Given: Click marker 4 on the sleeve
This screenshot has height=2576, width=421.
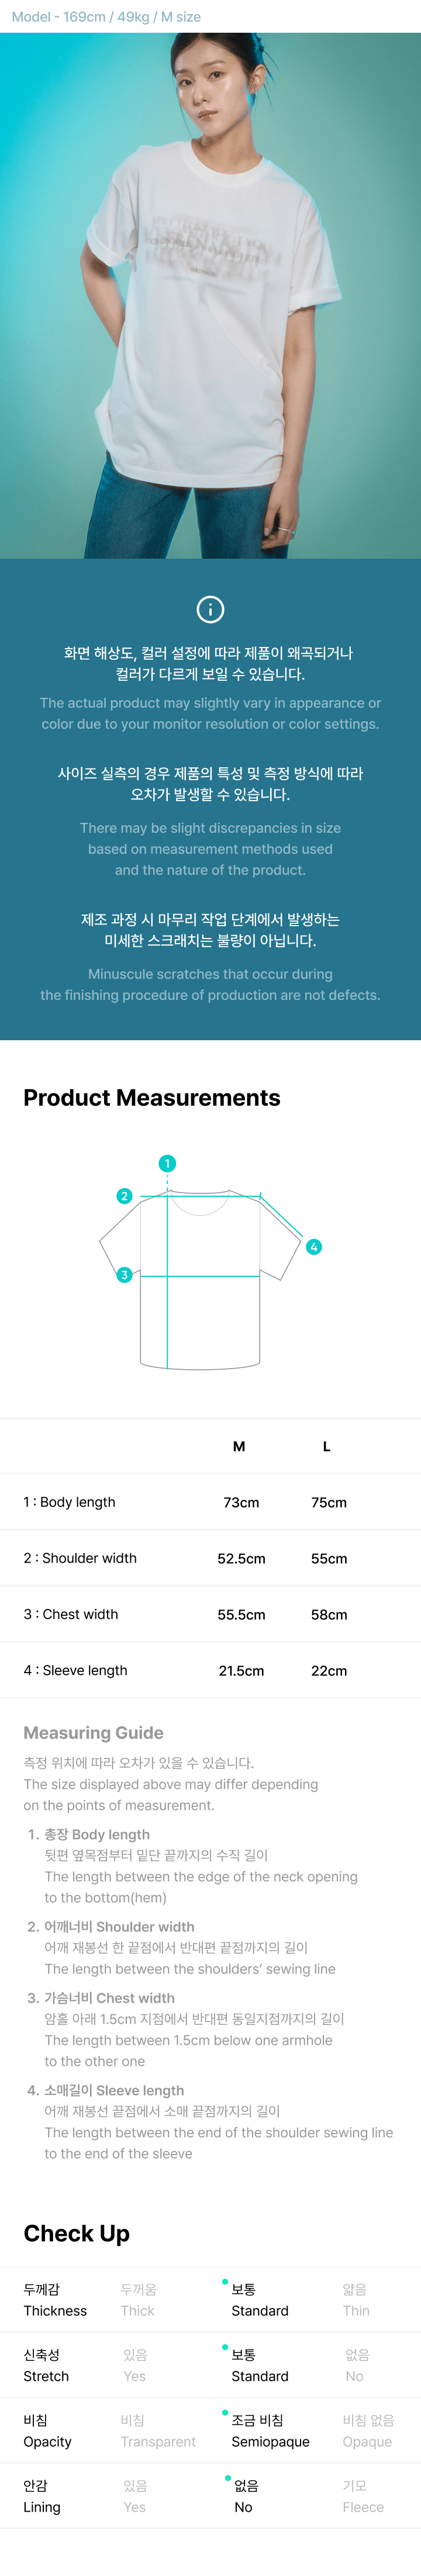Looking at the screenshot, I should 314,1247.
